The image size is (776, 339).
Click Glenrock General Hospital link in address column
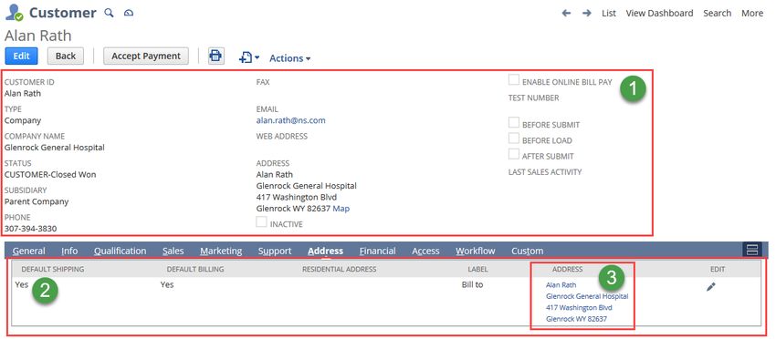[x=587, y=296]
